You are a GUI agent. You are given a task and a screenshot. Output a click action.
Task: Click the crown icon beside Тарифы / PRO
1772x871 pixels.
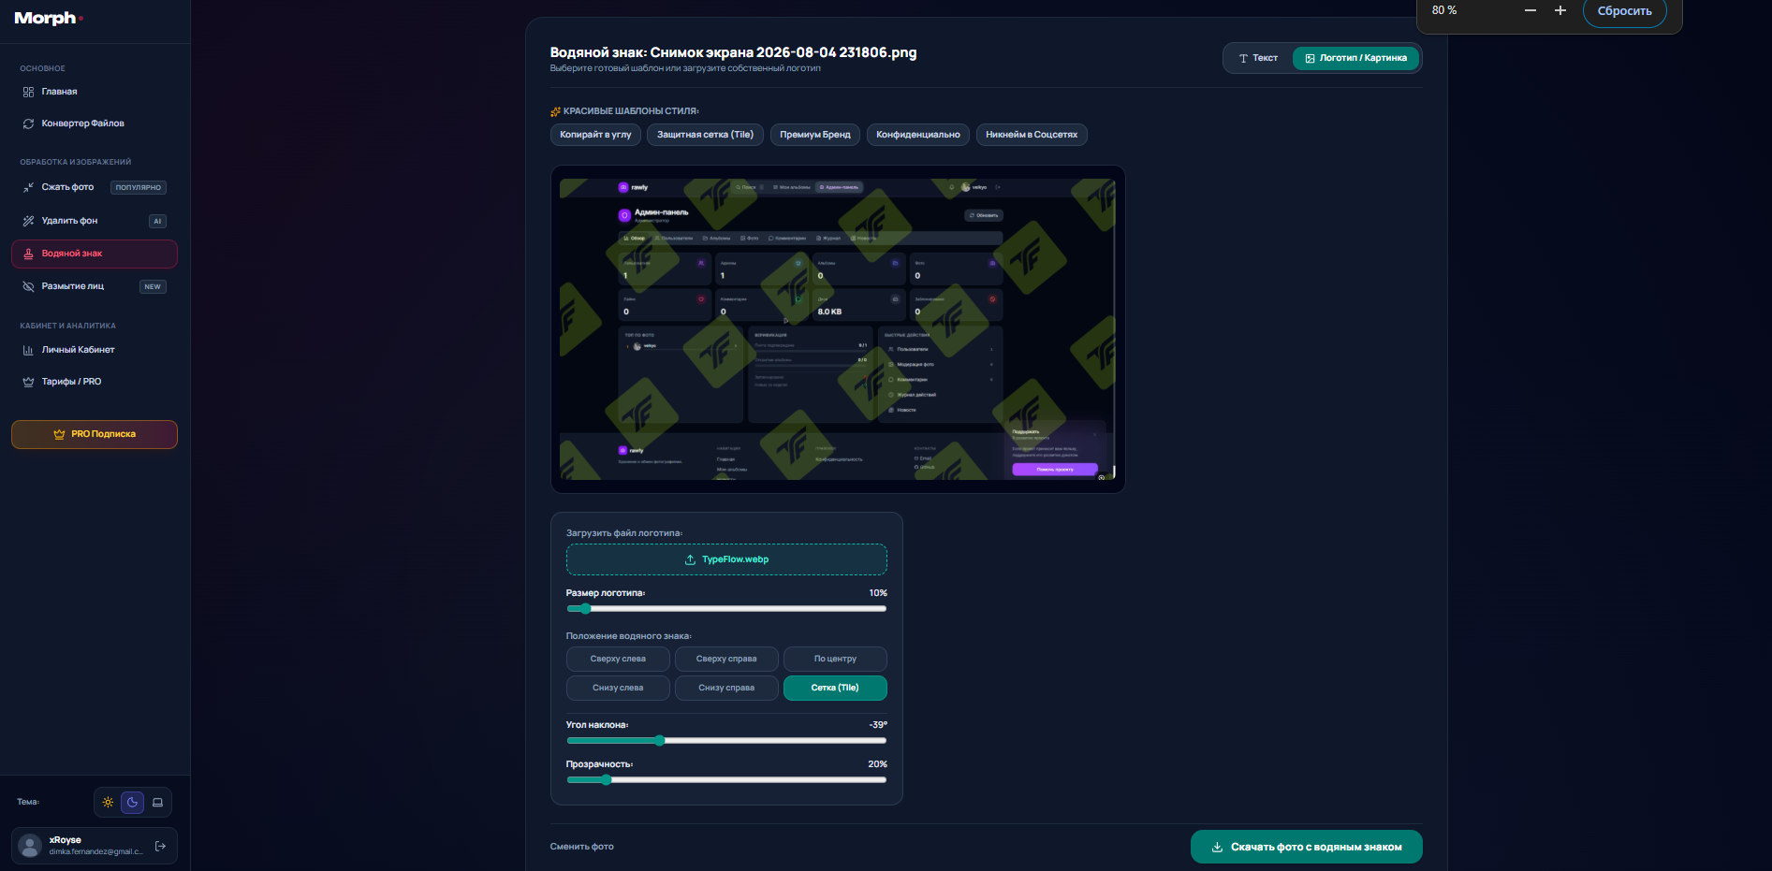(28, 382)
